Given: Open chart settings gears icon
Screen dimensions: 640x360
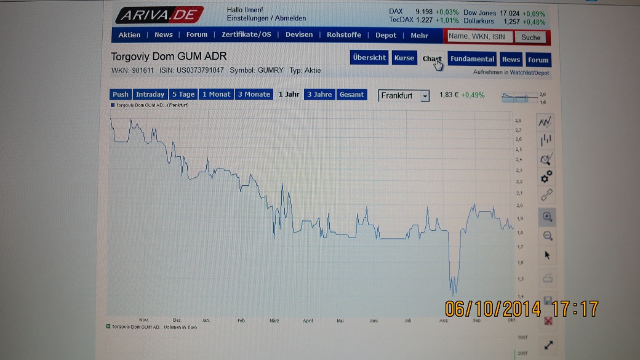Looking at the screenshot, I should click(546, 177).
